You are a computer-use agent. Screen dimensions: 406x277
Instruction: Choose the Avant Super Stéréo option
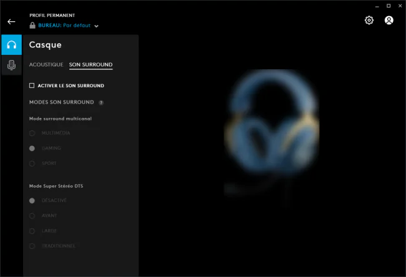point(32,216)
